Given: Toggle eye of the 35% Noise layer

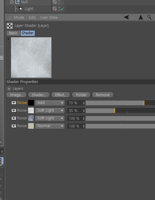Looking at the screenshot, I should pyautogui.click(x=14, y=110).
